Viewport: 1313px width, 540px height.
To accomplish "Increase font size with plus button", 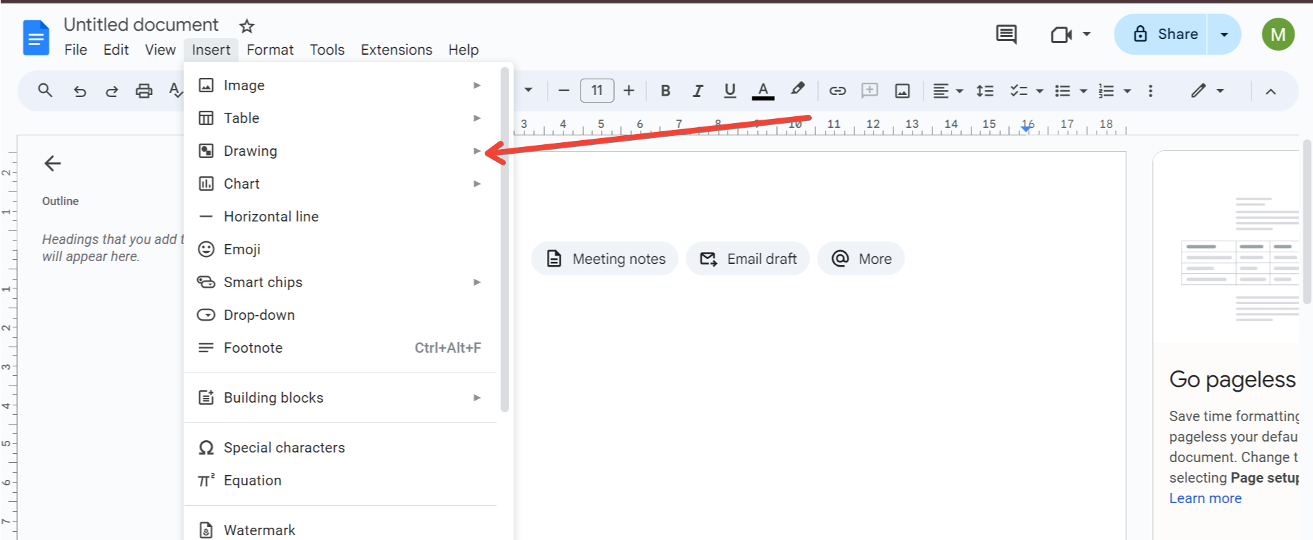I will click(x=629, y=90).
